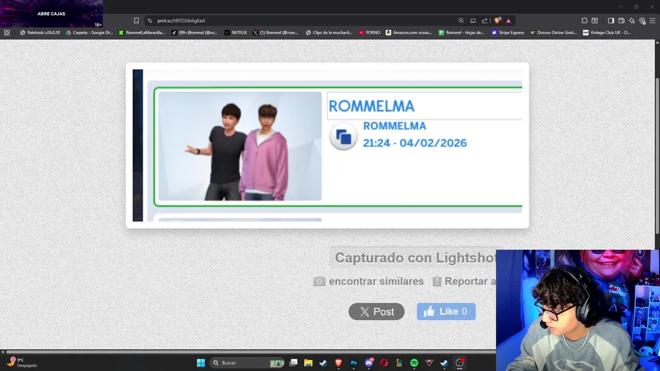Open the Brave Wallet icon
The height and width of the screenshot is (371, 660).
point(621,21)
